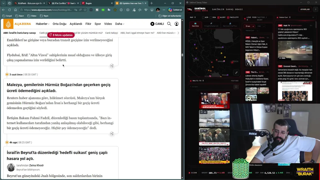Close the Haberler panel in Sakinol
This screenshot has width=320, height=180.
[313, 17]
